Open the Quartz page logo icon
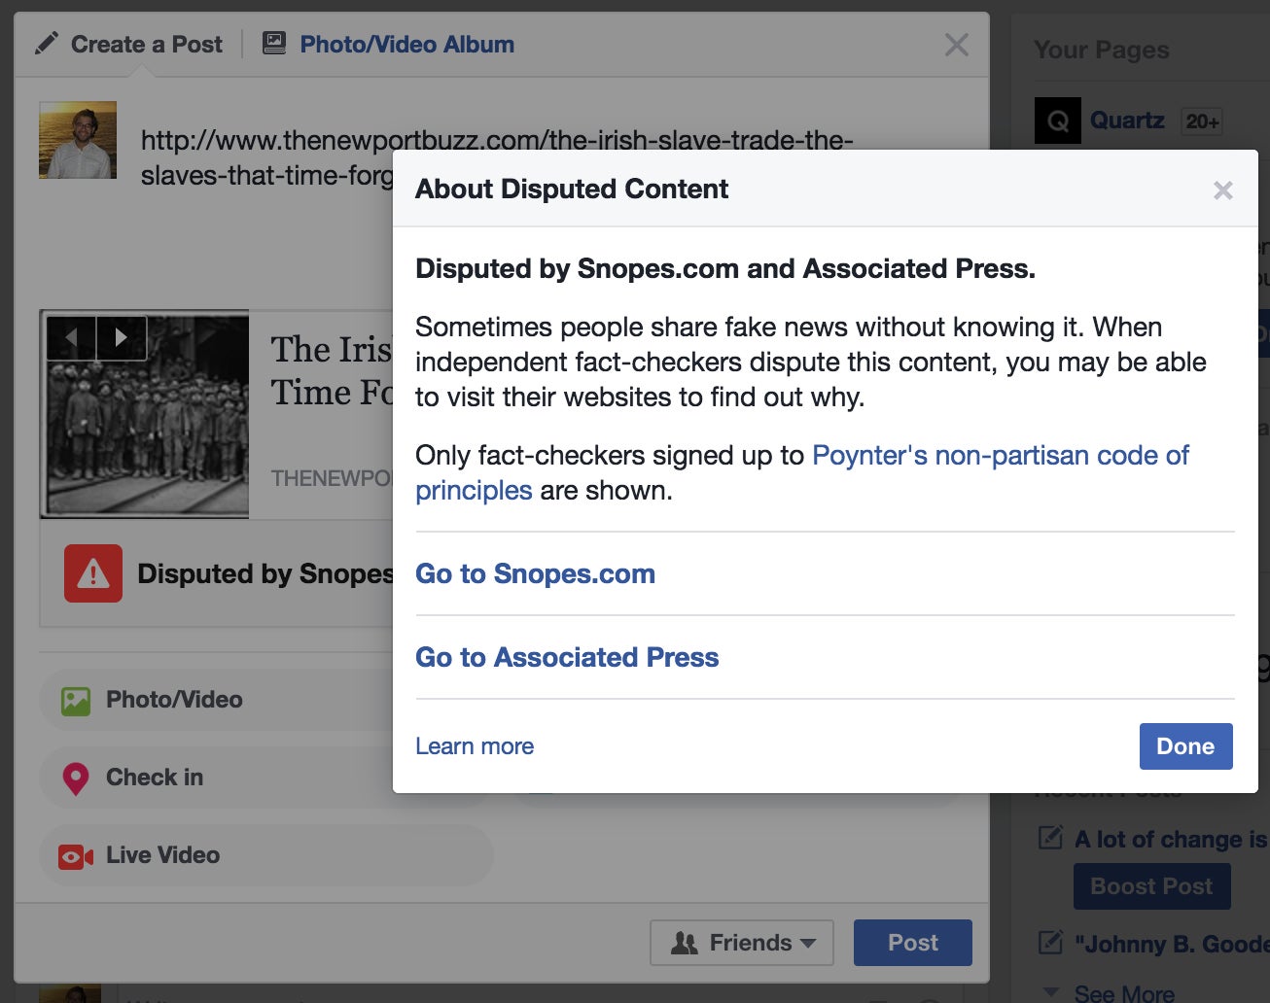 click(1058, 121)
